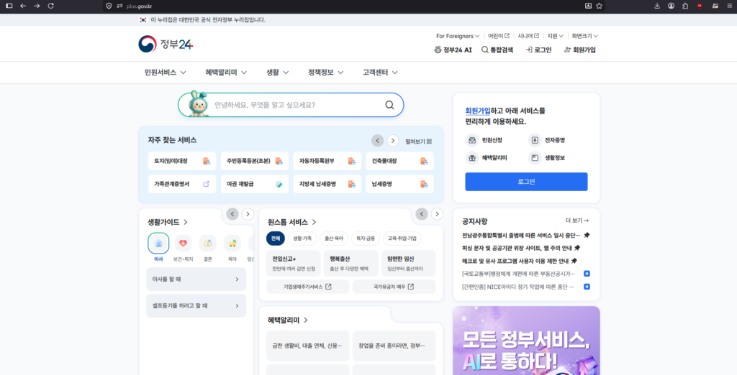
Task: Click the search magnifier in chatbot bar
Action: [x=389, y=105]
